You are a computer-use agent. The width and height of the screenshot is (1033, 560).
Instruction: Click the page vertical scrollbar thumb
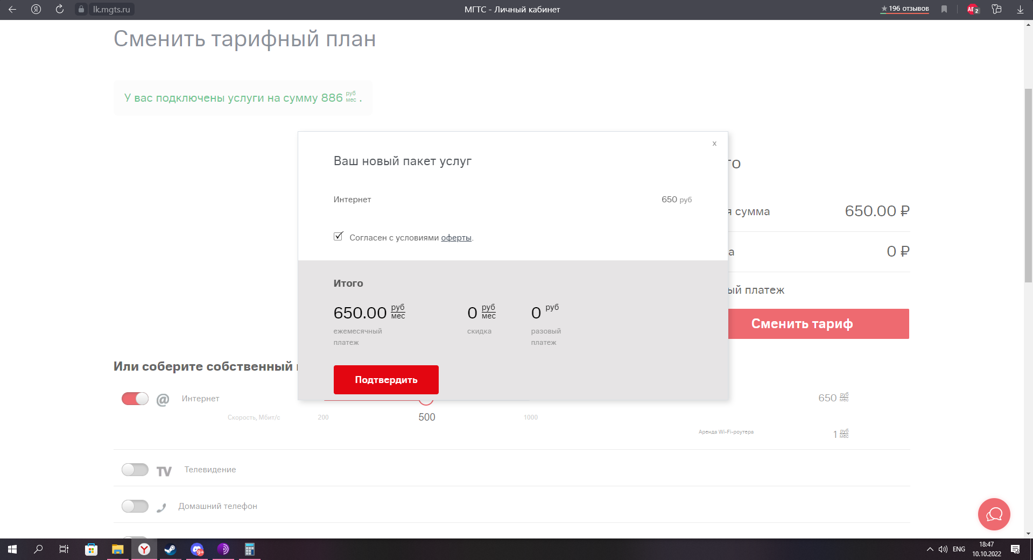point(1028,186)
